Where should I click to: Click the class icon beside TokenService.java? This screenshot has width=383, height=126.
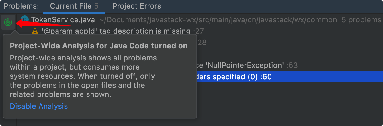[25, 20]
